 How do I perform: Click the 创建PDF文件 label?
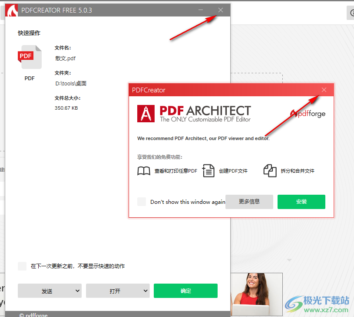click(x=233, y=171)
